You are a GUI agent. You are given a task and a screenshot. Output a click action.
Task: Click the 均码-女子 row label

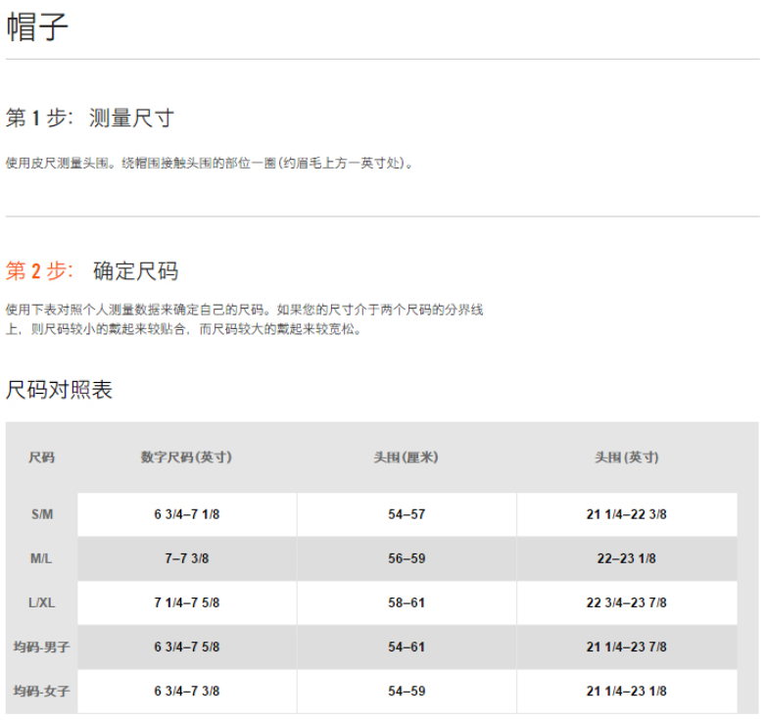pos(41,691)
